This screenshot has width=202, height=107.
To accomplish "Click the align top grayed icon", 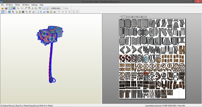I will [x=66, y=12].
